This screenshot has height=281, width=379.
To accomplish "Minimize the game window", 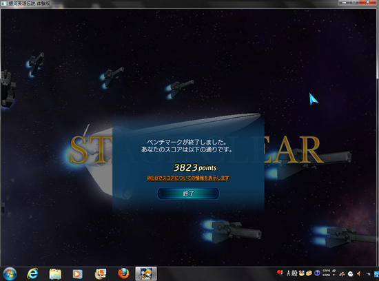I will tap(344, 2).
